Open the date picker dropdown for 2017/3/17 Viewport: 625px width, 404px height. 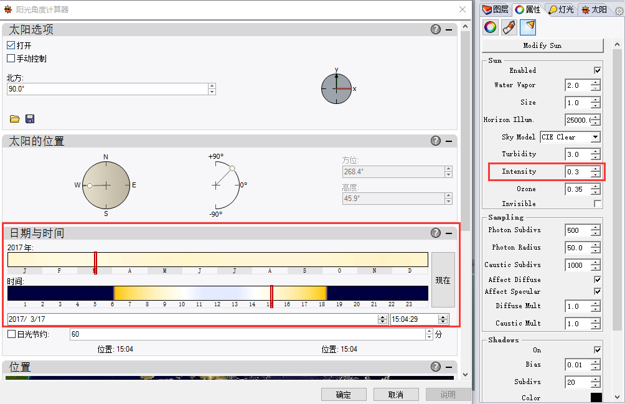point(382,319)
